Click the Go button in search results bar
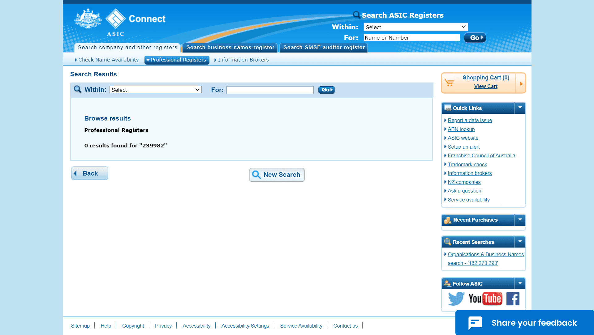 tap(327, 90)
